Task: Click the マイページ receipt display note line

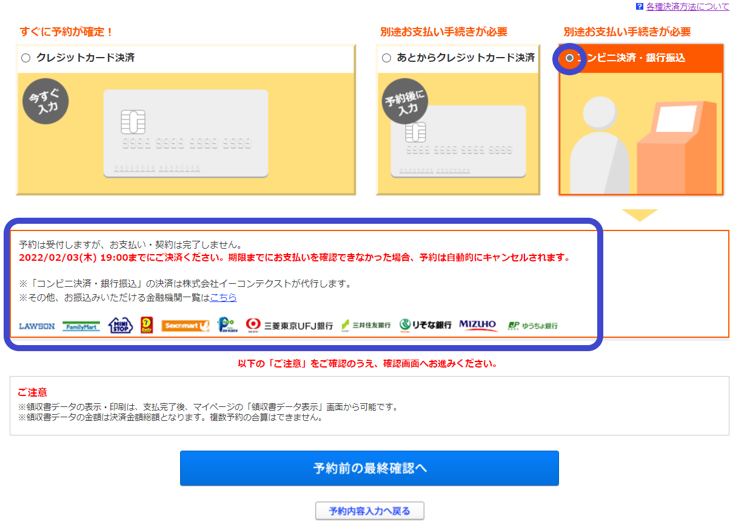Action: [x=208, y=407]
